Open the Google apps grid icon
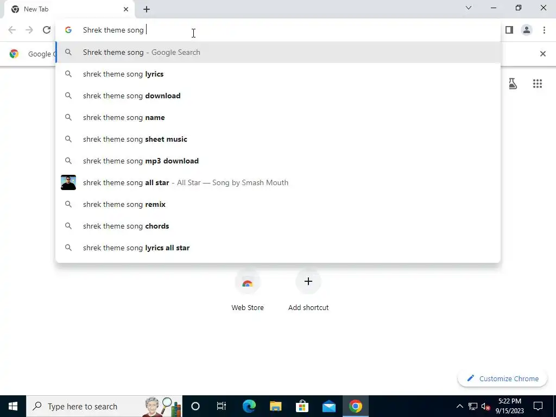 coord(538,84)
